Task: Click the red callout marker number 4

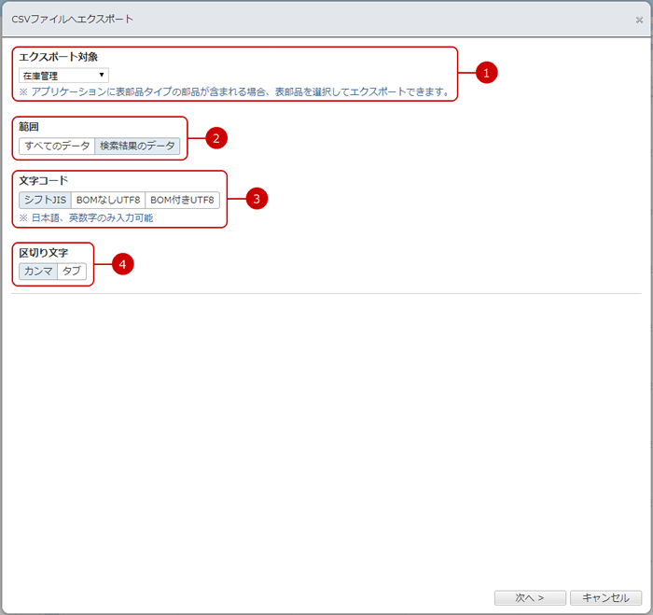Action: click(x=122, y=264)
